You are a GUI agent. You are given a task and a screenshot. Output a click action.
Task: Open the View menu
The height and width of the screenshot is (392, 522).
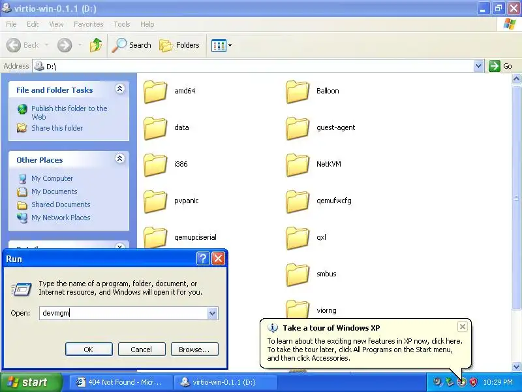56,24
